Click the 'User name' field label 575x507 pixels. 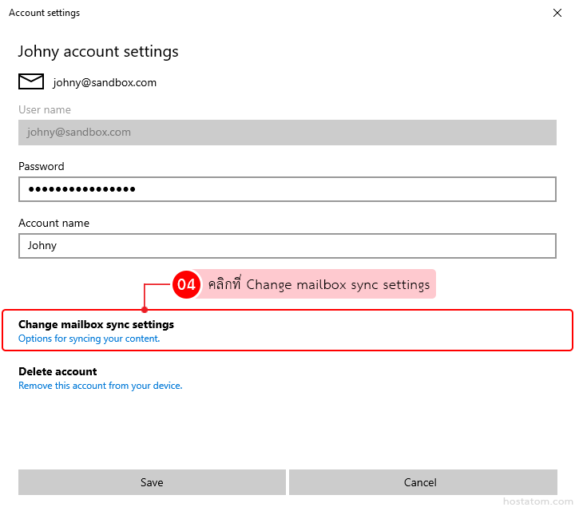[x=45, y=109]
